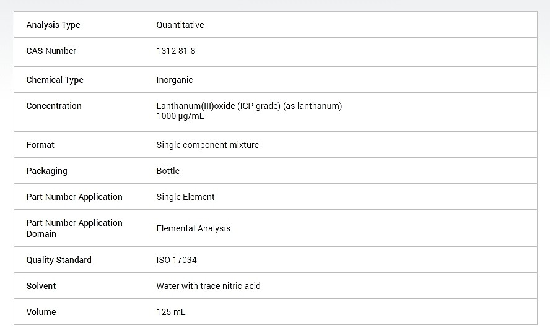Click the Quality Standard label
The width and height of the screenshot is (550, 333).
point(59,260)
